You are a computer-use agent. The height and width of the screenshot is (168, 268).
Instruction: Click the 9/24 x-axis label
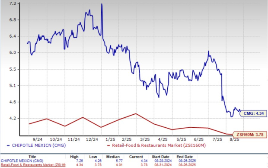pos(38,139)
